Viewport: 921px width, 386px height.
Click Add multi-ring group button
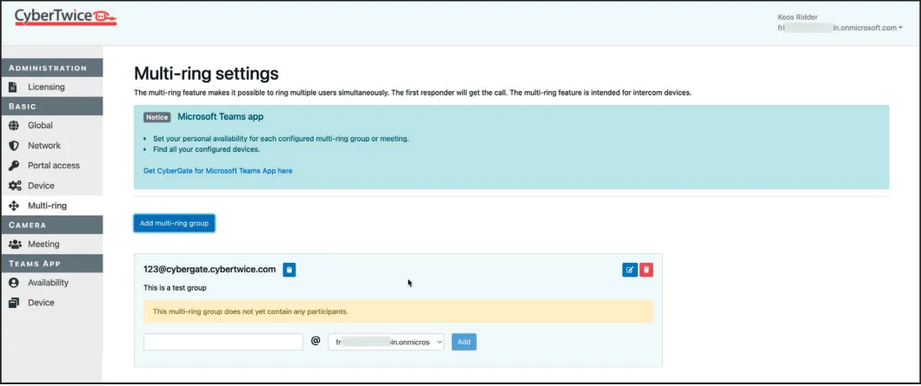pyautogui.click(x=174, y=224)
